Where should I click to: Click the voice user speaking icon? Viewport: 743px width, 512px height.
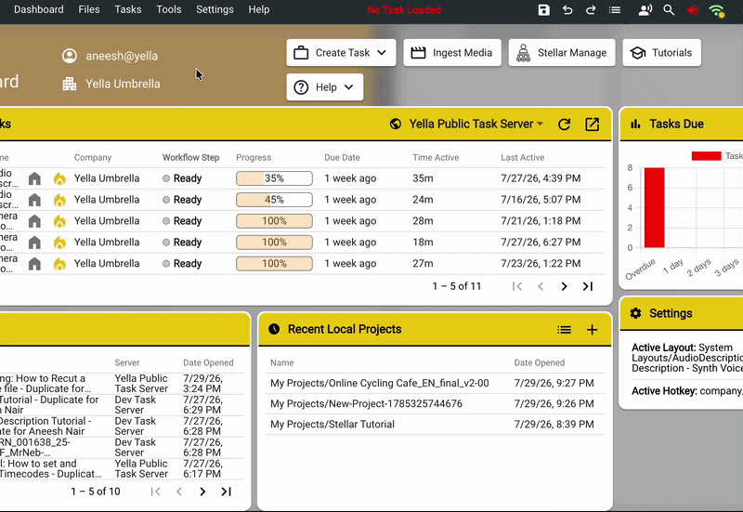[645, 10]
